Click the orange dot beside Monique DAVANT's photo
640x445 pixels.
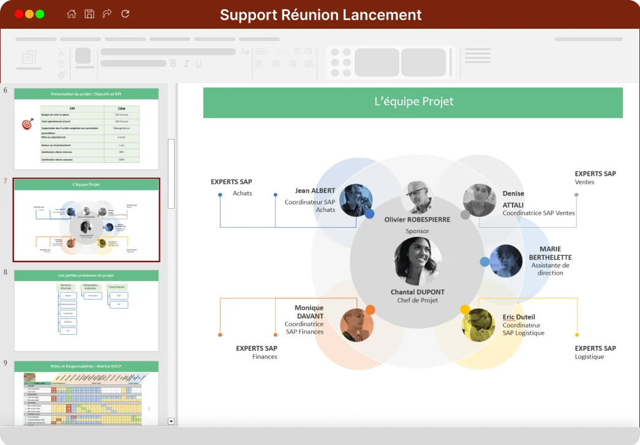pyautogui.click(x=370, y=310)
